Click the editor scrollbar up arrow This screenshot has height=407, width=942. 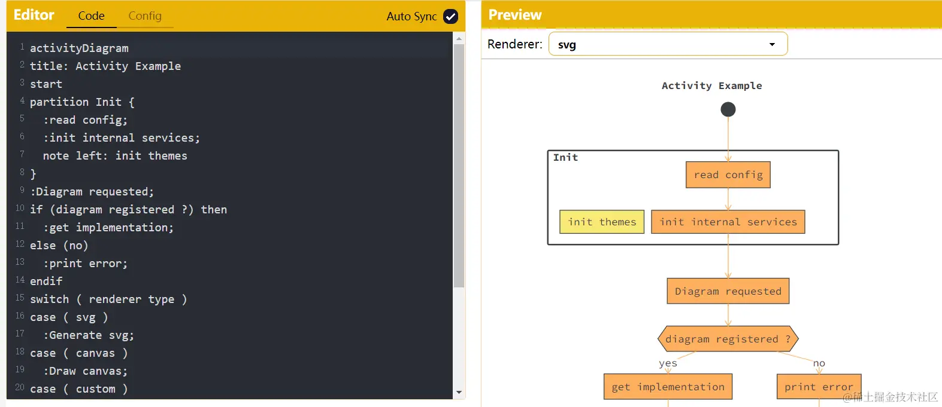(x=459, y=38)
